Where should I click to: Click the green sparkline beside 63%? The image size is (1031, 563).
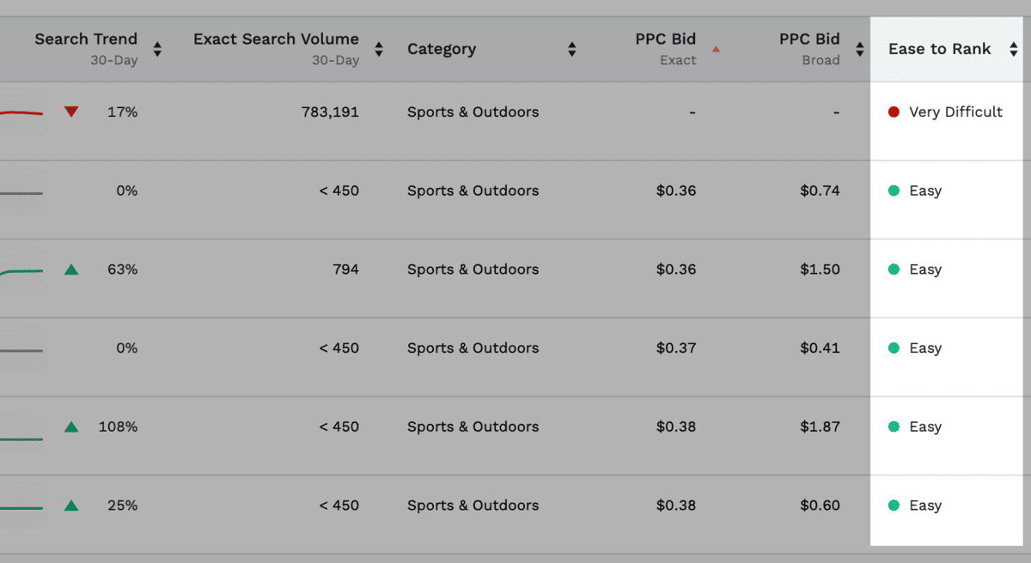tap(21, 271)
